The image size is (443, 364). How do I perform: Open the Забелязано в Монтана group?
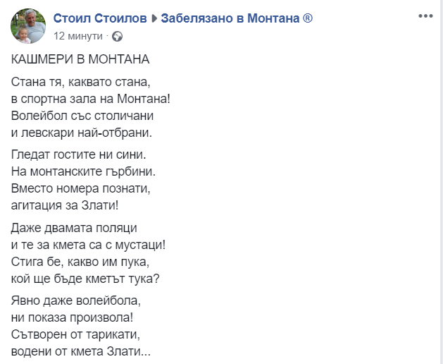(x=230, y=18)
